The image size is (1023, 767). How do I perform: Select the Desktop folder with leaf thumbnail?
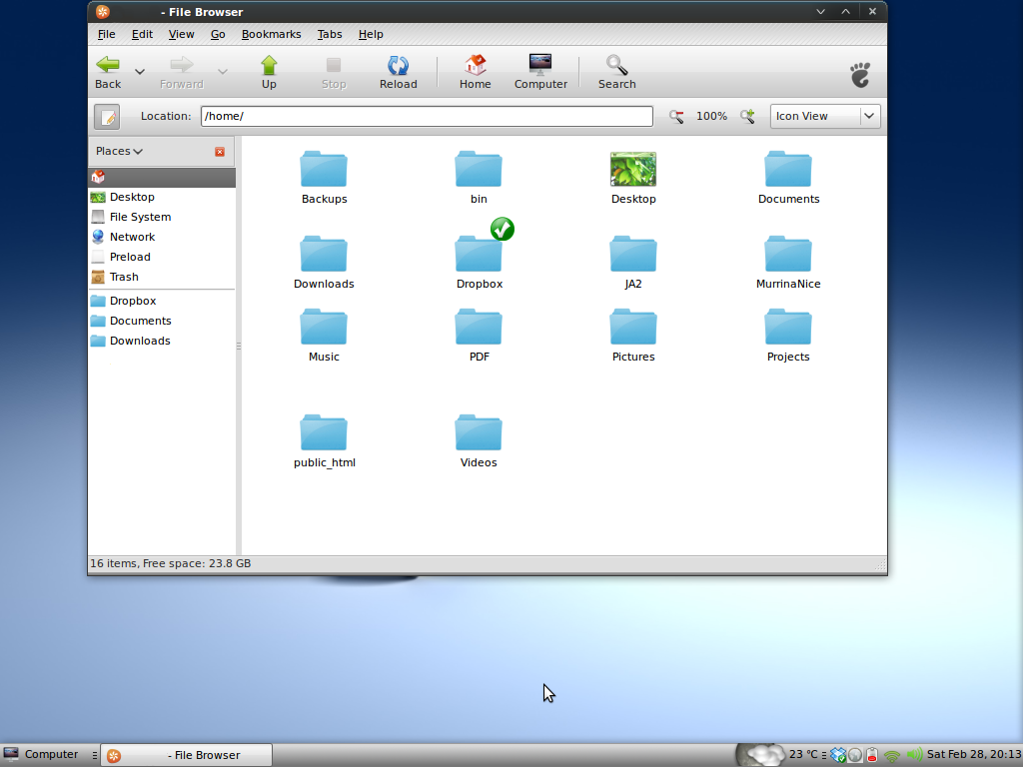pos(632,170)
